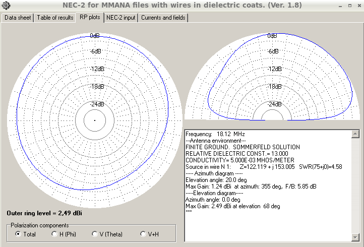Maximize the NEC-2 window
The width and height of the screenshot is (364, 247).
[x=349, y=6]
